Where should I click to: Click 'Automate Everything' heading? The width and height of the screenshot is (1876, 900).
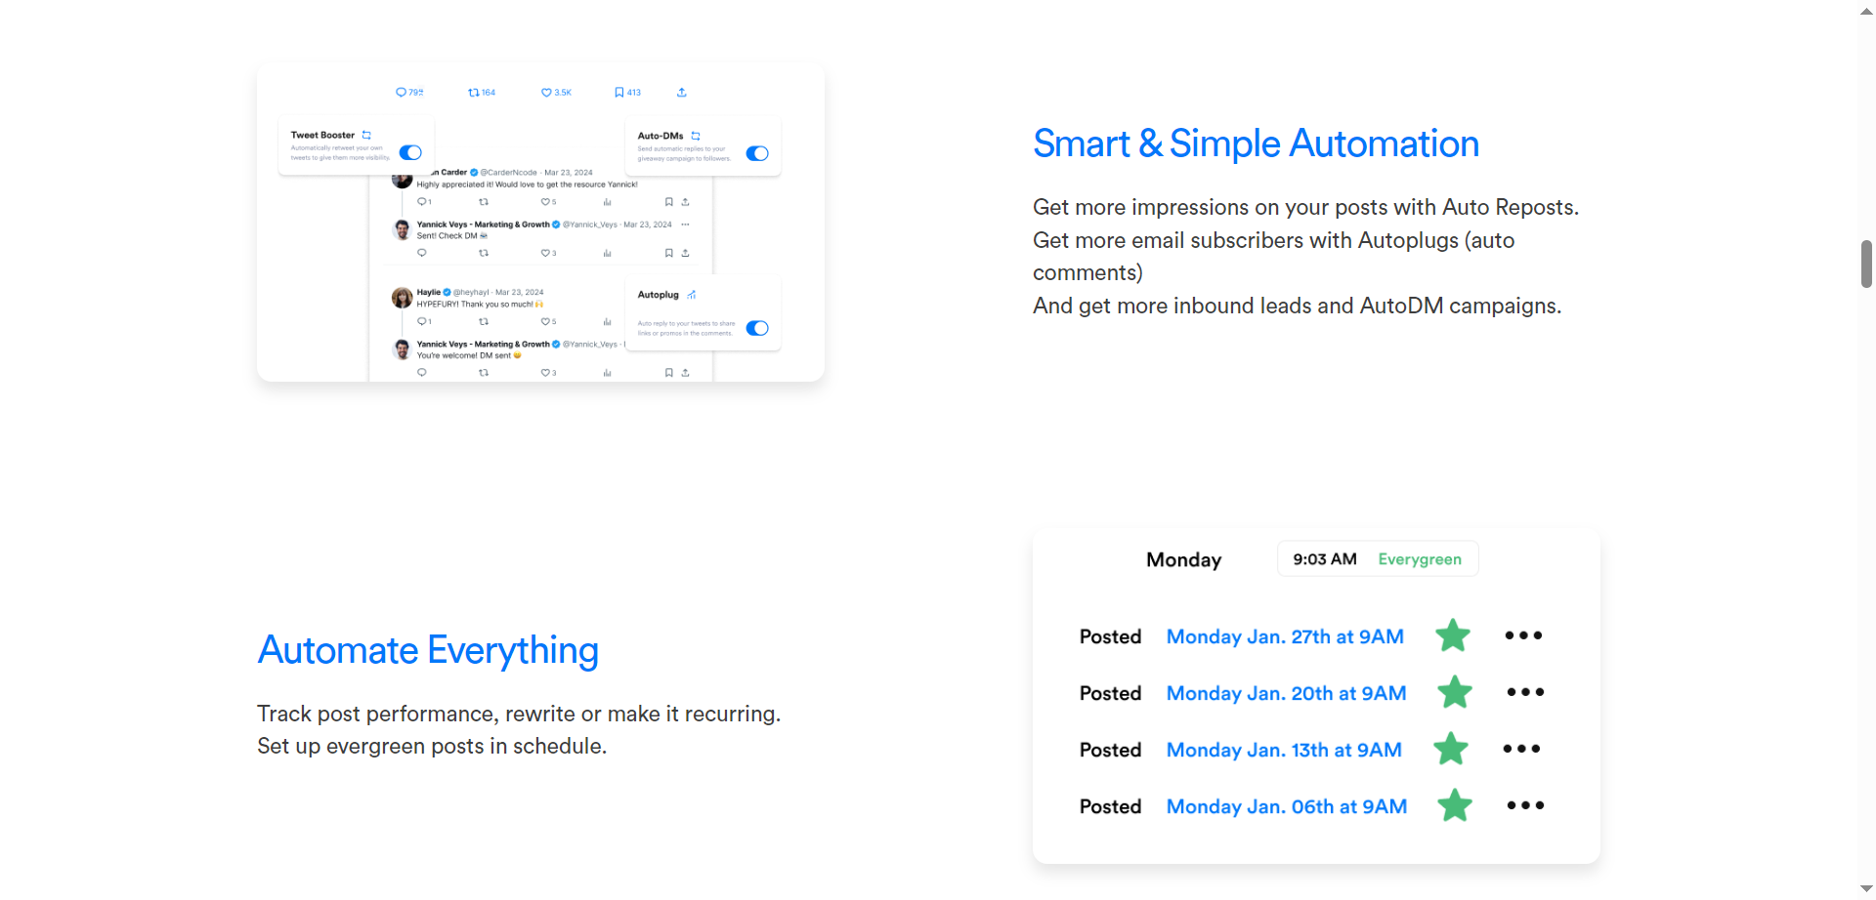428,650
